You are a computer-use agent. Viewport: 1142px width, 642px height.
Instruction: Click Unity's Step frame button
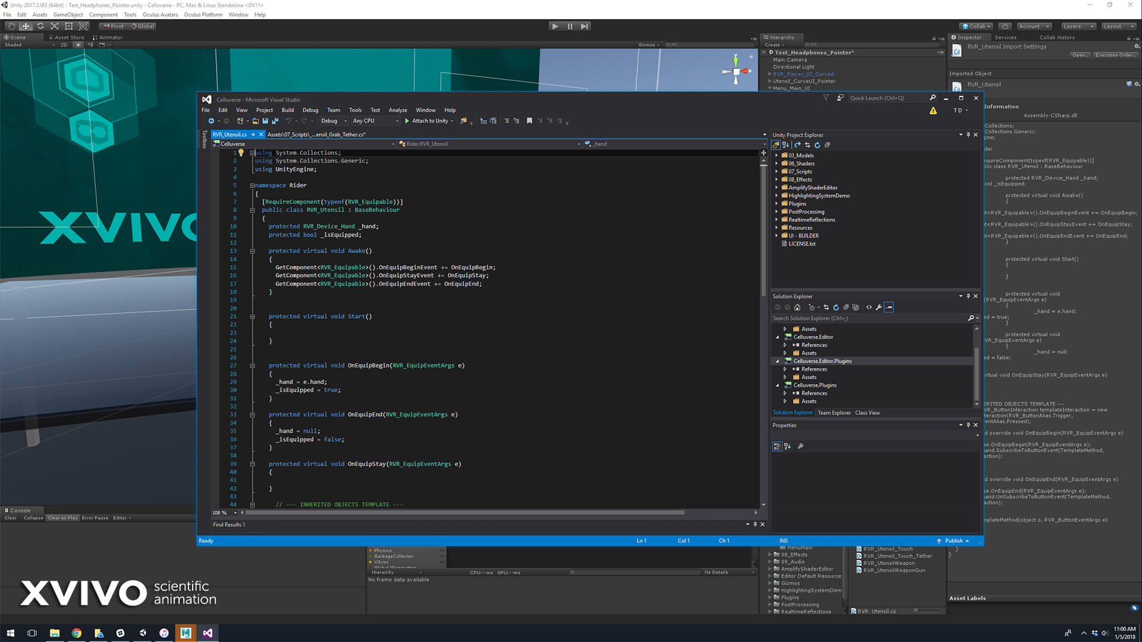585,26
